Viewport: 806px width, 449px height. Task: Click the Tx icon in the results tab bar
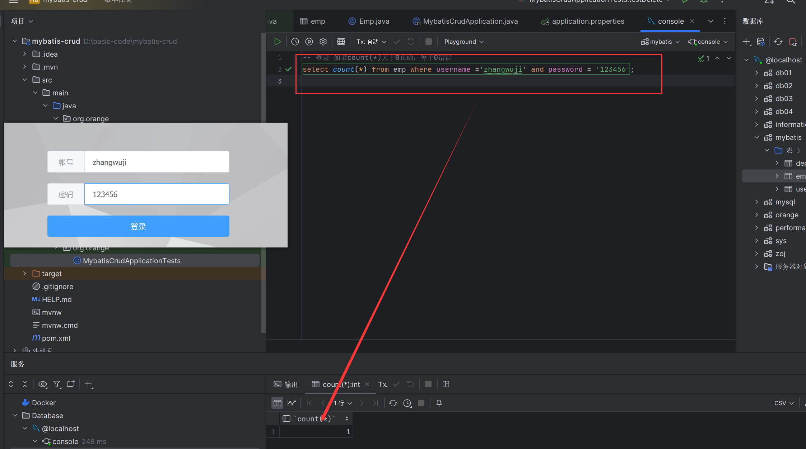383,384
